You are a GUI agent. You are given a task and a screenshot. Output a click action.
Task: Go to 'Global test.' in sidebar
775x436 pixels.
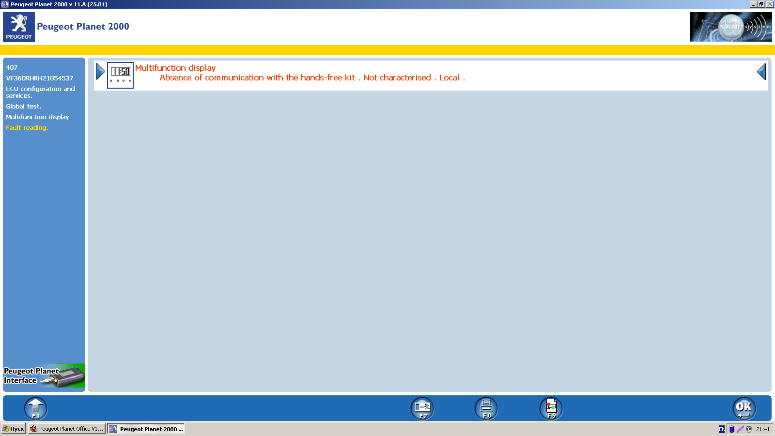(x=24, y=107)
